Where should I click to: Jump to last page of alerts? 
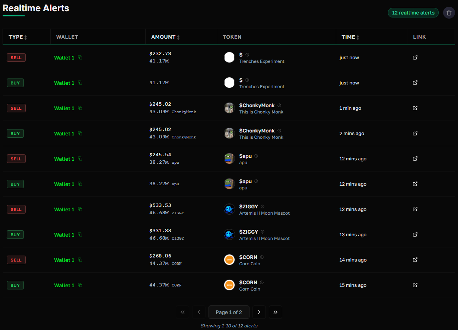276,312
